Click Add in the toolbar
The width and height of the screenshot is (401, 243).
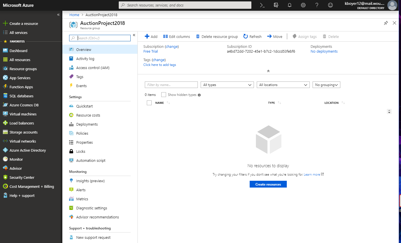pos(151,36)
